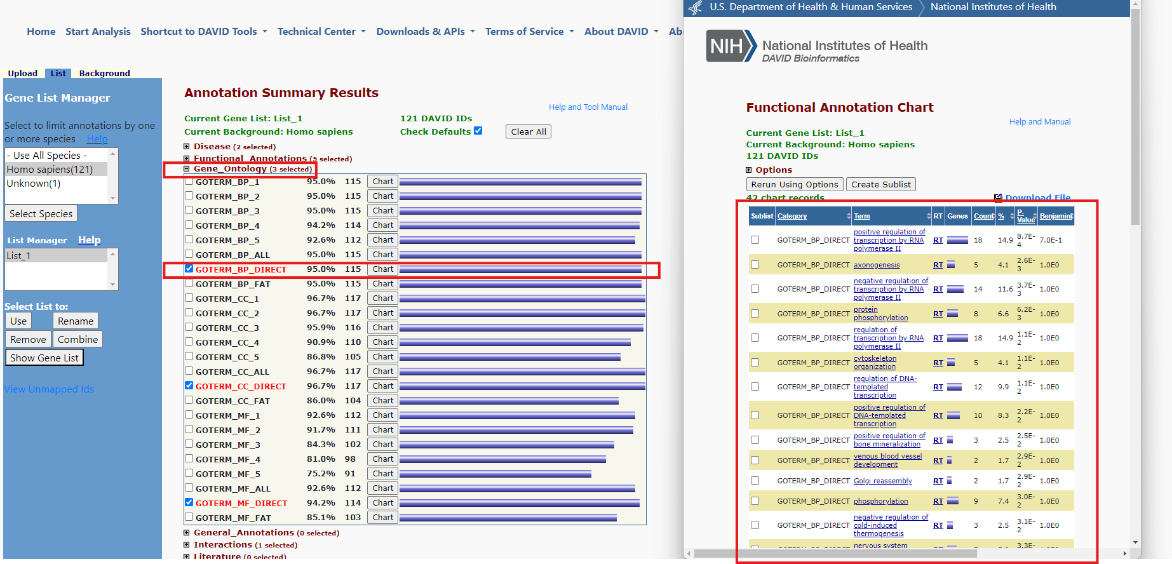
Task: Sort chart by the Benjamini column header
Action: pyautogui.click(x=1055, y=216)
